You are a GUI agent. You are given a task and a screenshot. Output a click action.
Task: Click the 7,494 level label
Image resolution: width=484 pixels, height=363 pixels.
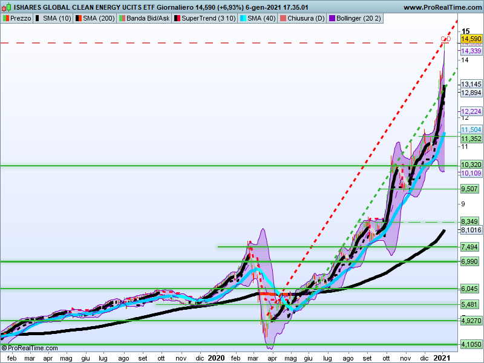[x=469, y=247]
